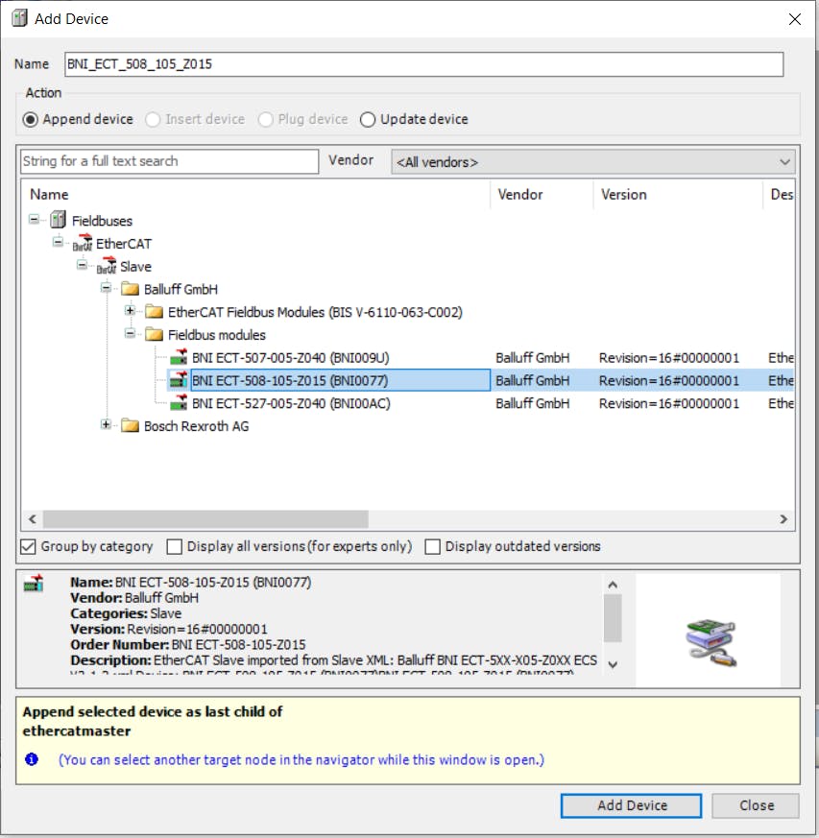This screenshot has width=819, height=838.
Task: Click the Add Device button
Action: click(631, 805)
